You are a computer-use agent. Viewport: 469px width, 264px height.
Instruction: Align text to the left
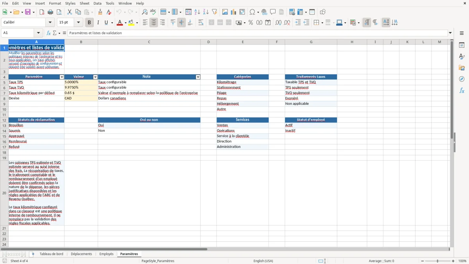(x=145, y=23)
